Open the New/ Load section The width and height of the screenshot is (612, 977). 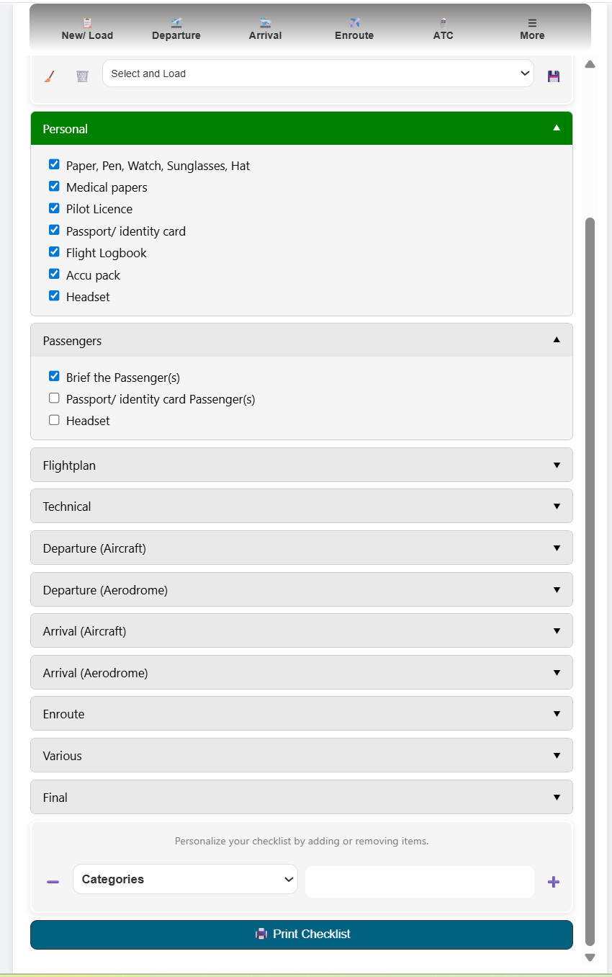(87, 30)
